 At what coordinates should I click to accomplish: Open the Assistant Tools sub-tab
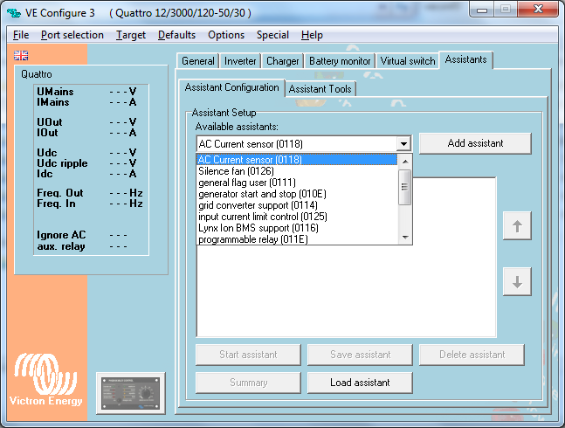(x=320, y=89)
